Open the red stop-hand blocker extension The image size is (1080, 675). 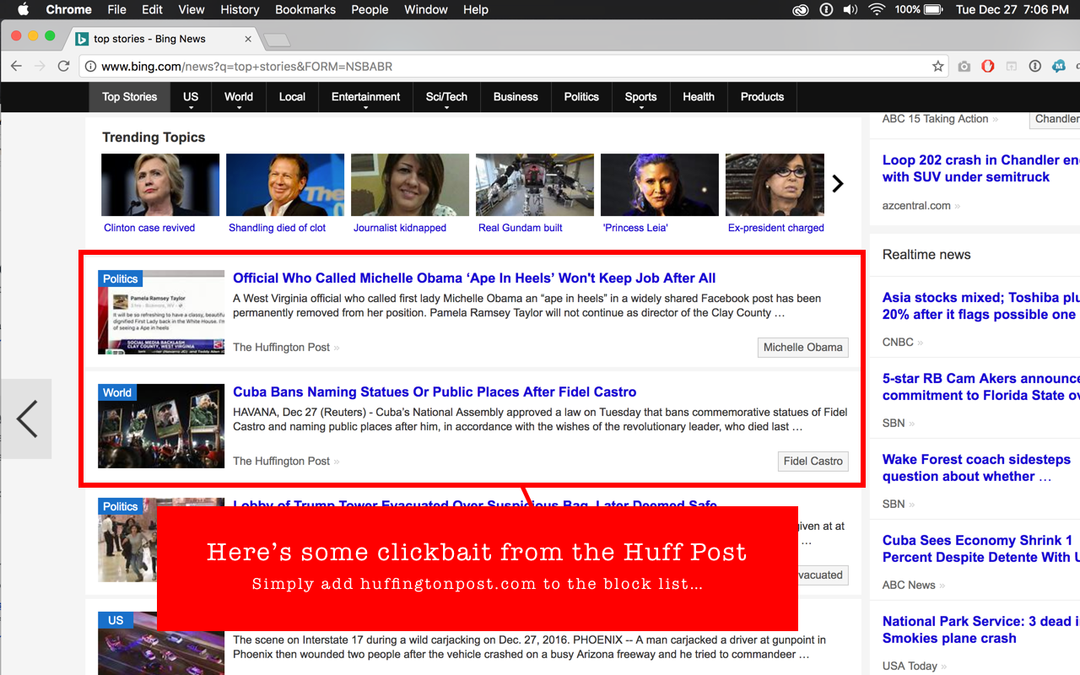tap(988, 66)
